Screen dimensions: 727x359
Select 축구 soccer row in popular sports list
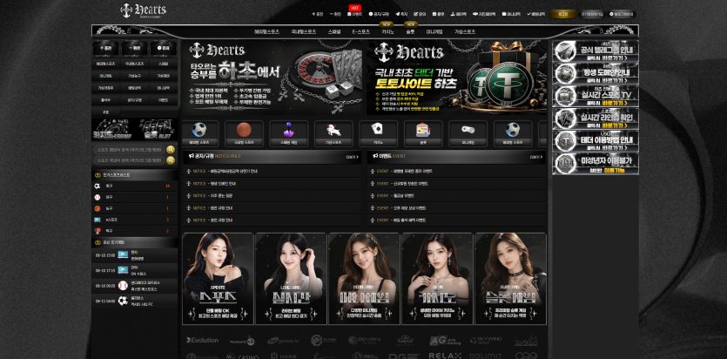[134, 186]
